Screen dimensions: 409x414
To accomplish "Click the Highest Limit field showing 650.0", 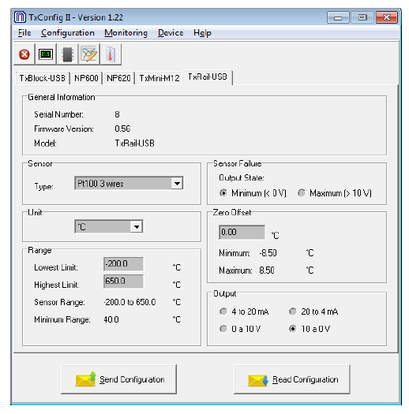I will (x=123, y=282).
